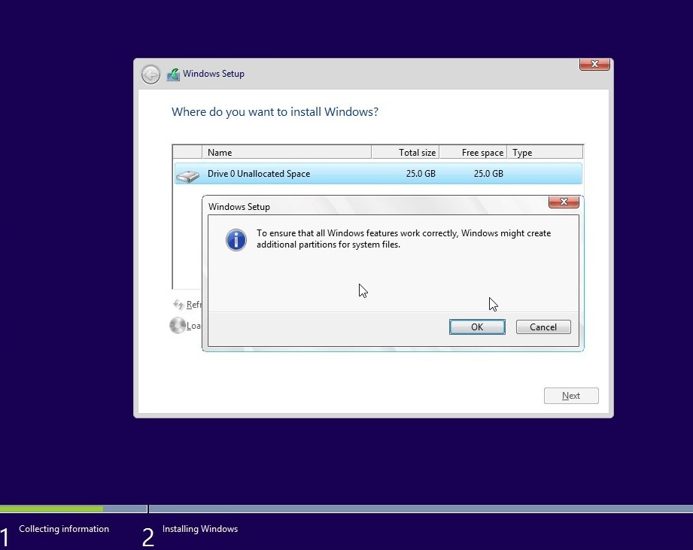Click the 'Where do you want to install Windows?' heading
693x550 pixels.
coord(275,112)
